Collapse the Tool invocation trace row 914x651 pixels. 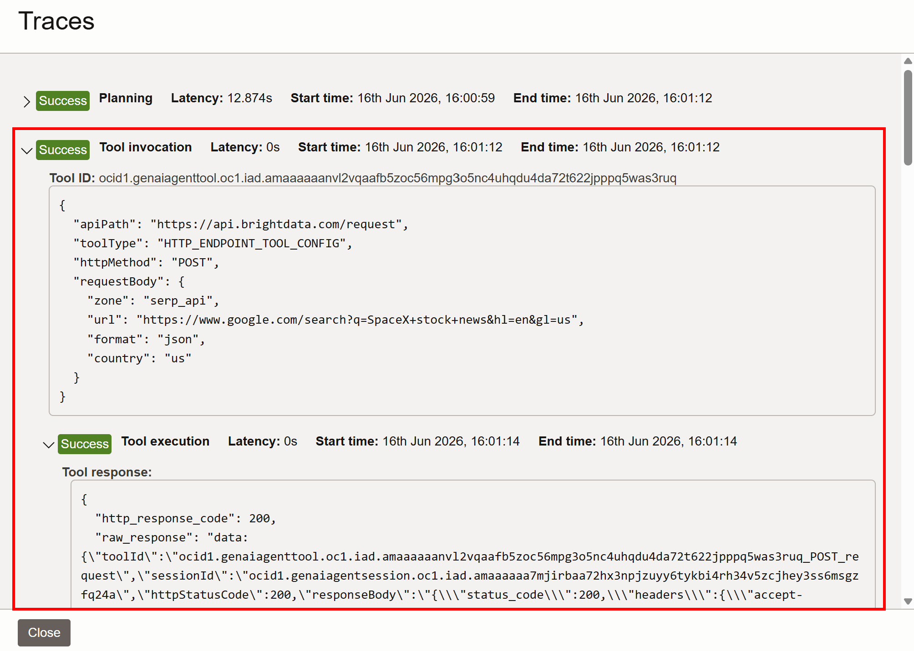tap(27, 150)
